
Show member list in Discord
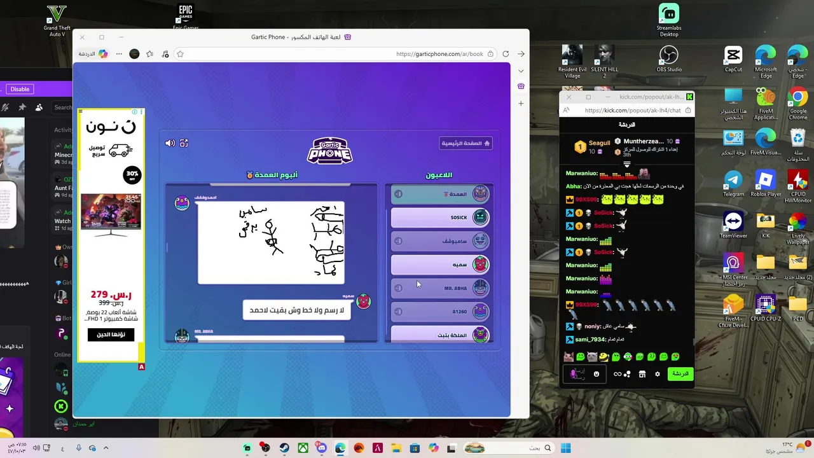point(39,108)
